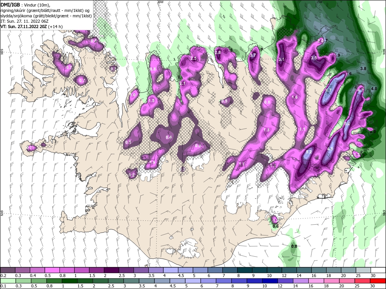Select the dark teal 8 snow scale swatch
The image size is (386, 289).
point(245,270)
